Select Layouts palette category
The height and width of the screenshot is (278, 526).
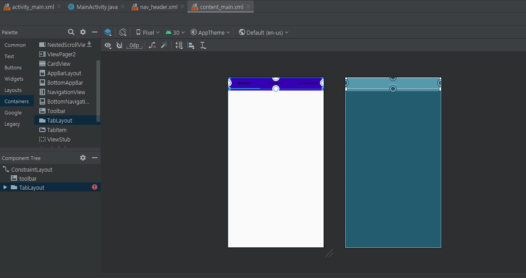[x=13, y=90]
